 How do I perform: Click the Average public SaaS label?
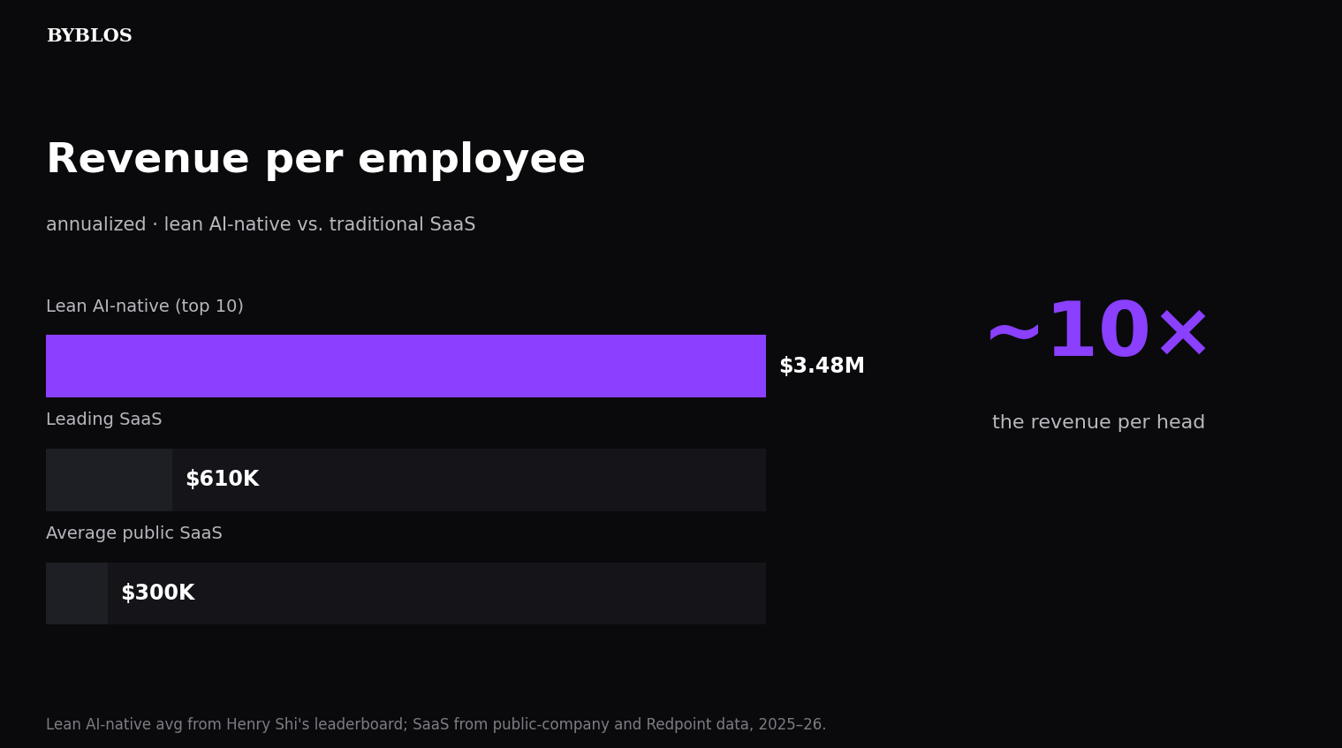pos(134,533)
